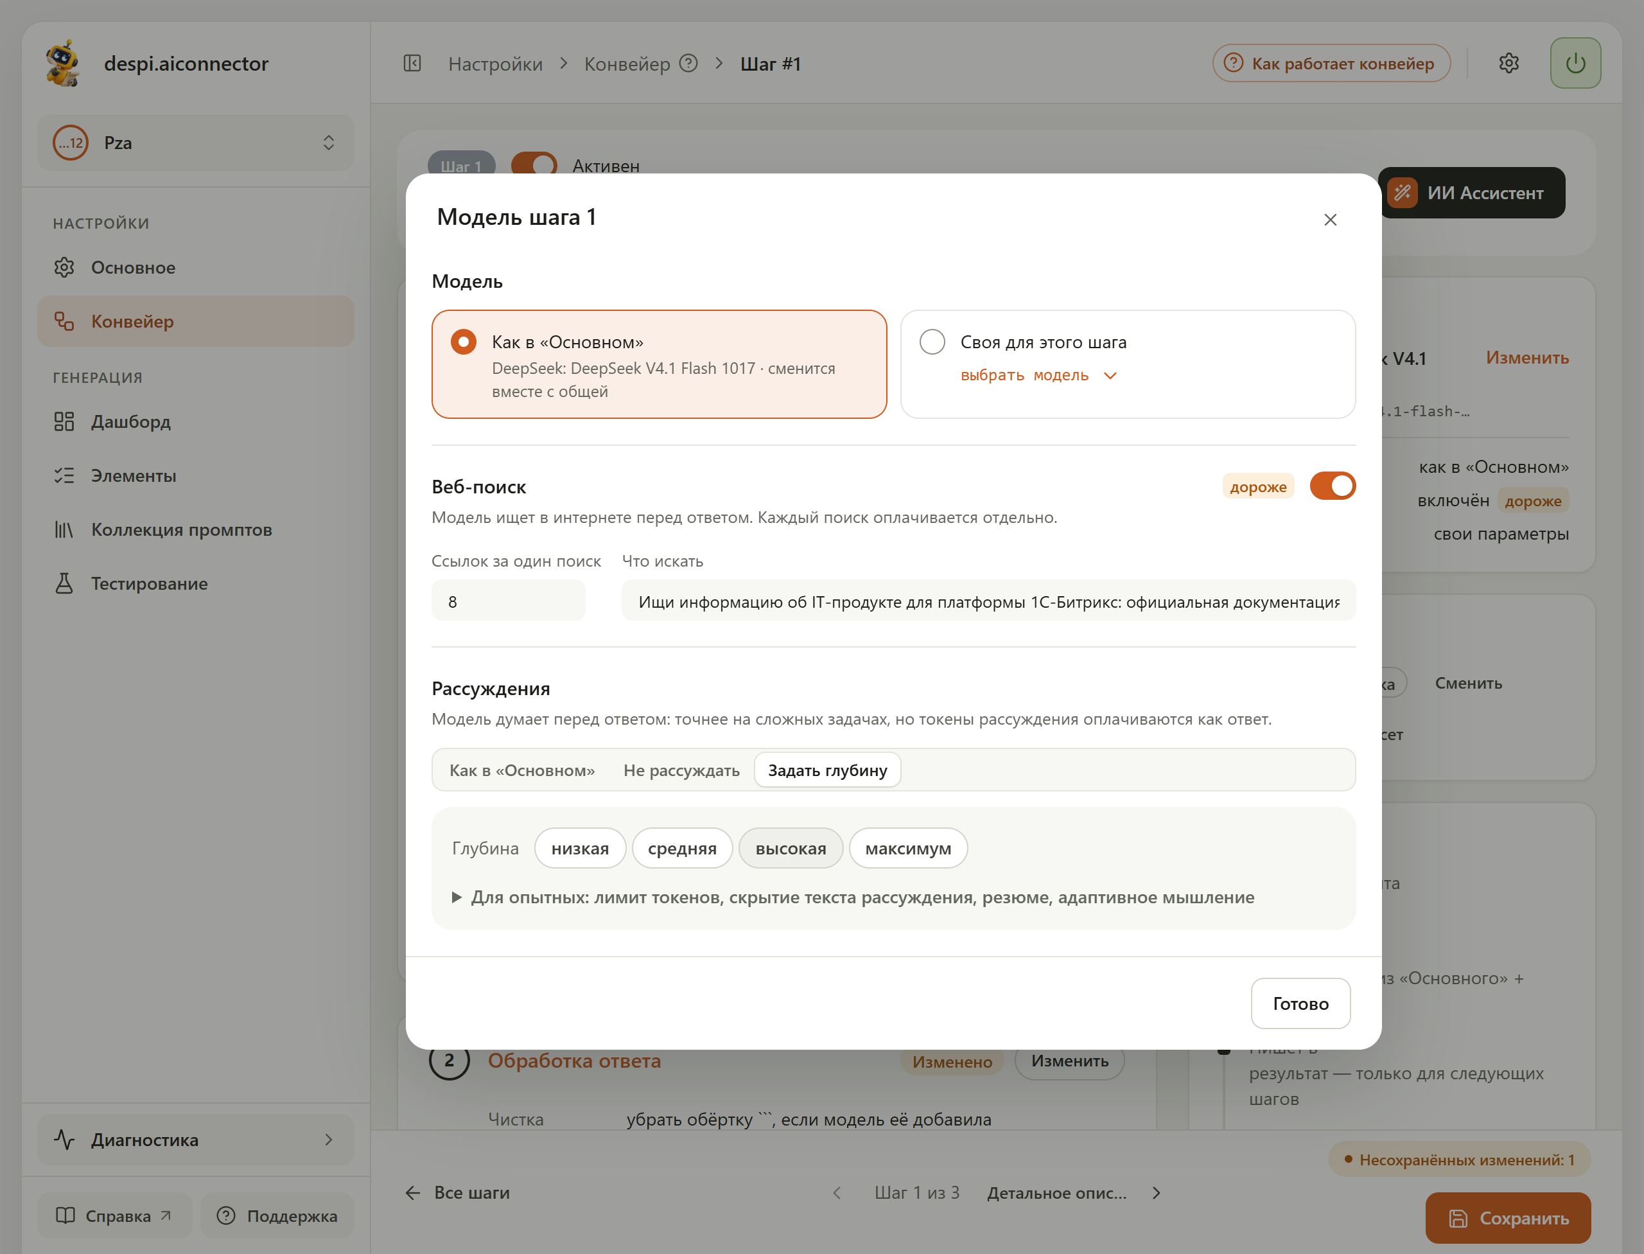Screen dimensions: 1644x1254
Task: Choose depth низкая
Action: click(580, 848)
